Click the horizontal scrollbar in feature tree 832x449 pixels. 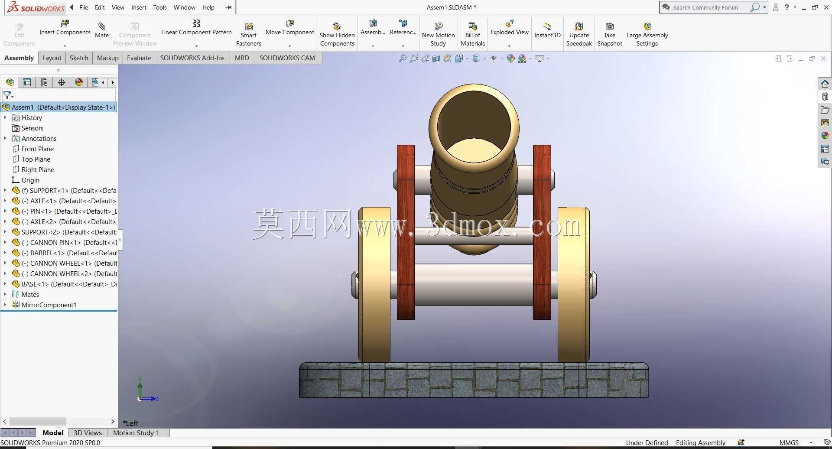tap(38, 421)
